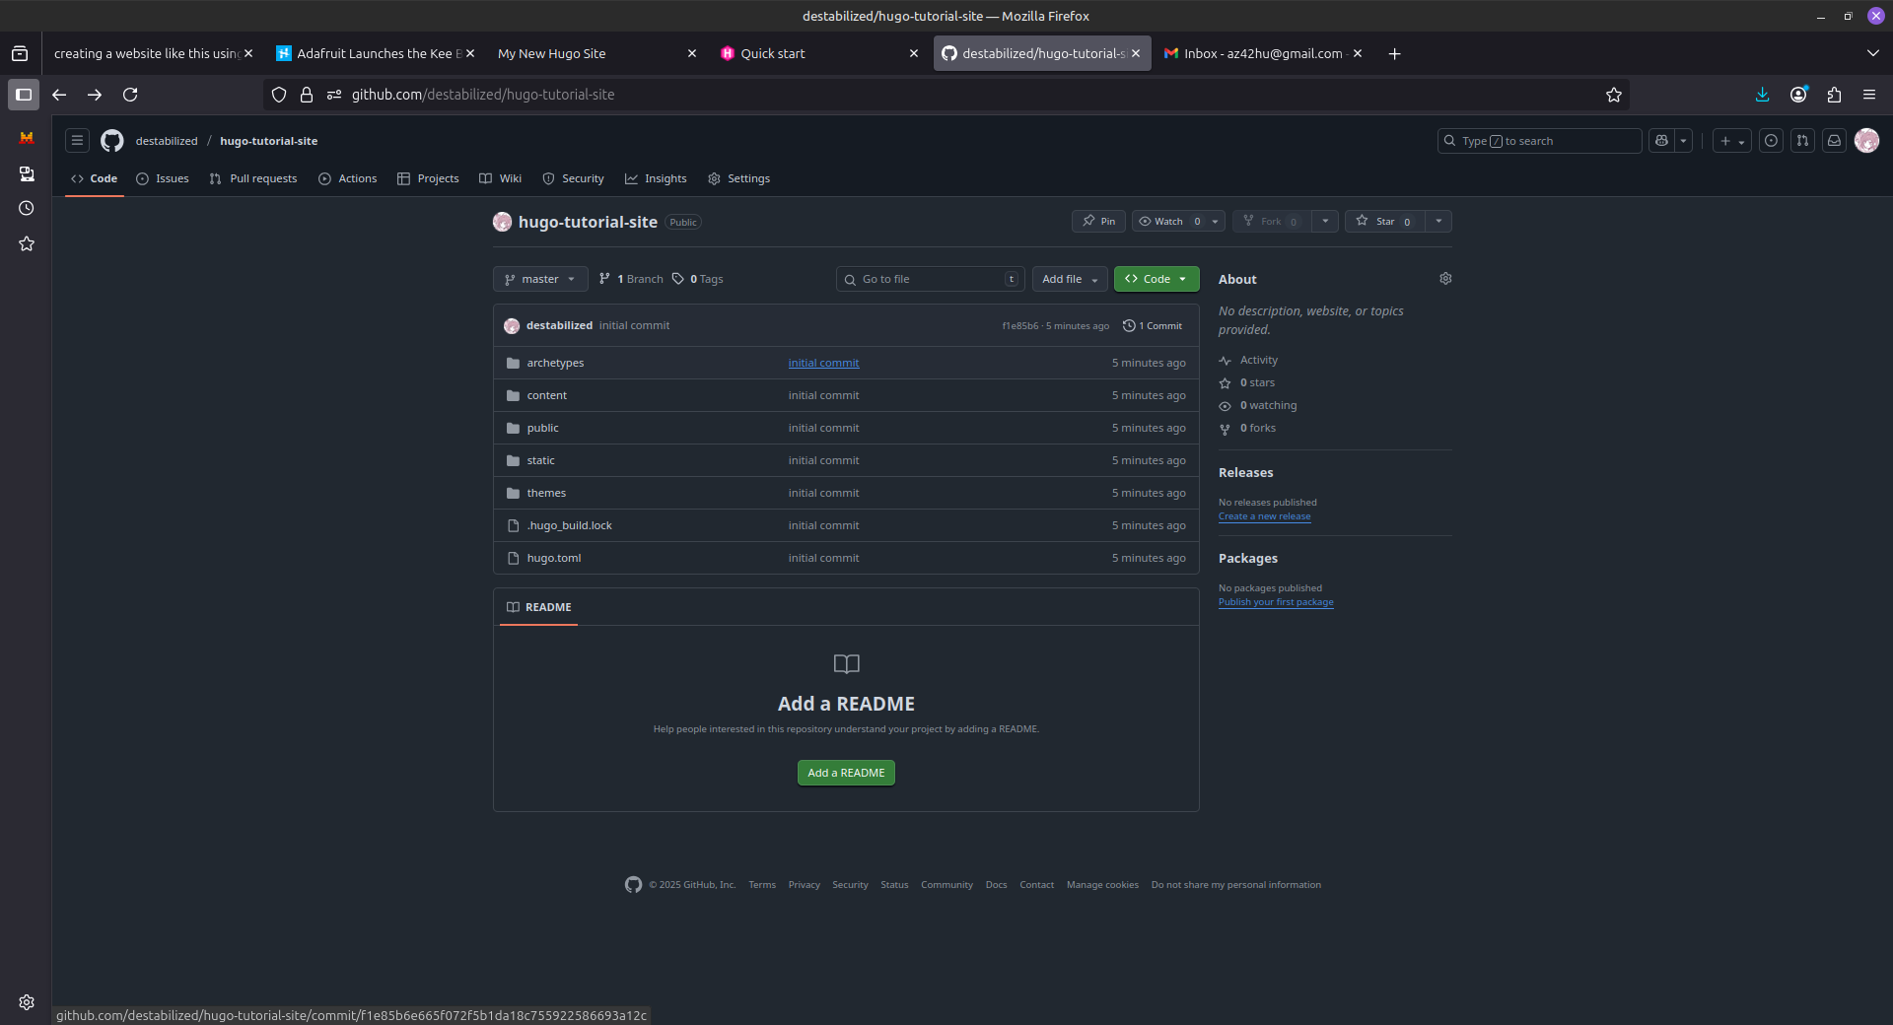Switch to the Actions tab
The image size is (1893, 1025).
click(x=347, y=178)
